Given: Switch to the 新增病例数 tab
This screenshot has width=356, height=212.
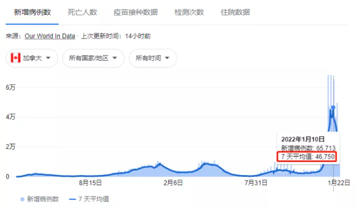Looking at the screenshot, I should pyautogui.click(x=32, y=12).
